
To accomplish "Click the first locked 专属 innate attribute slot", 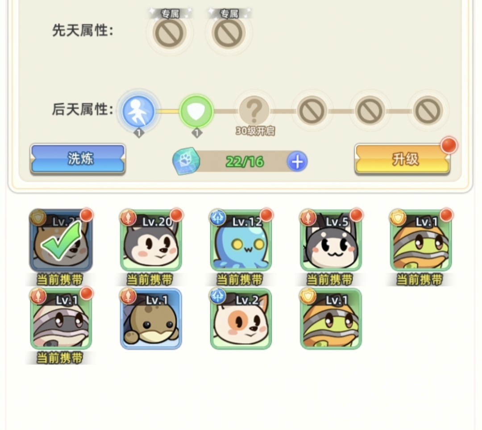I will [170, 33].
